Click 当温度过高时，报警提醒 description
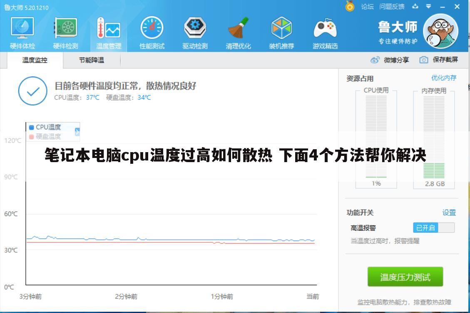Viewport: 470px width, 313px height. pyautogui.click(x=385, y=241)
